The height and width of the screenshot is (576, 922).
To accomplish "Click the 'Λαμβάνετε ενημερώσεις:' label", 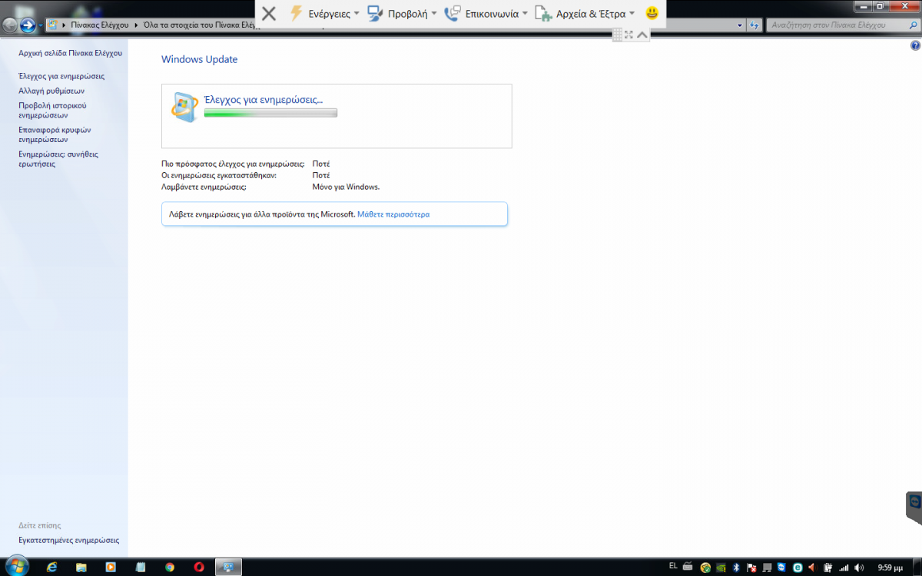I will tap(204, 187).
